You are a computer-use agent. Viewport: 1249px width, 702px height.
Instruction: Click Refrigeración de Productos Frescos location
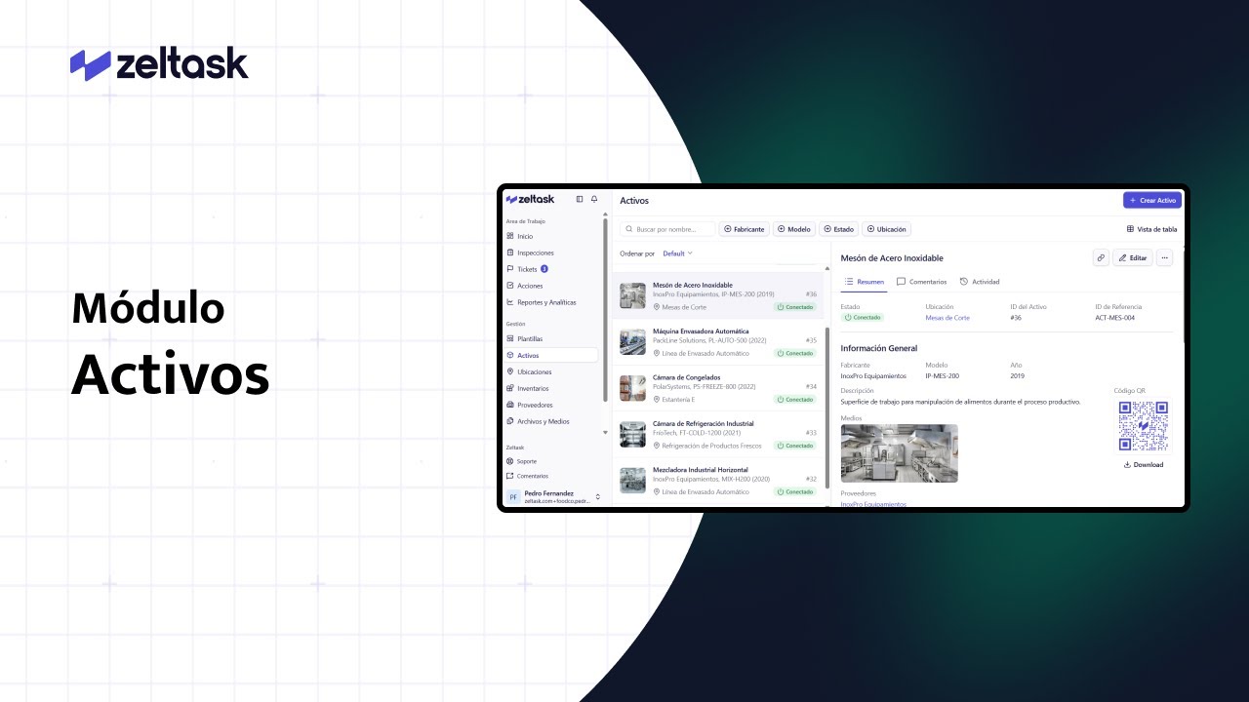tap(711, 446)
